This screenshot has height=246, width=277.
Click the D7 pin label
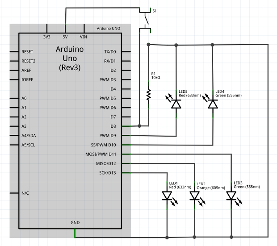pyautogui.click(x=113, y=117)
